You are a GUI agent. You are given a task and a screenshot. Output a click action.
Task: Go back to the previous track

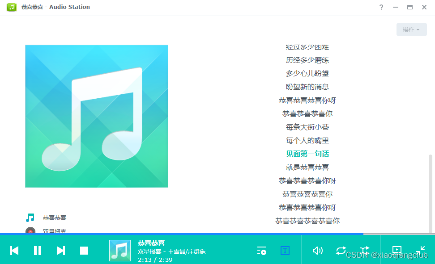tap(14, 251)
